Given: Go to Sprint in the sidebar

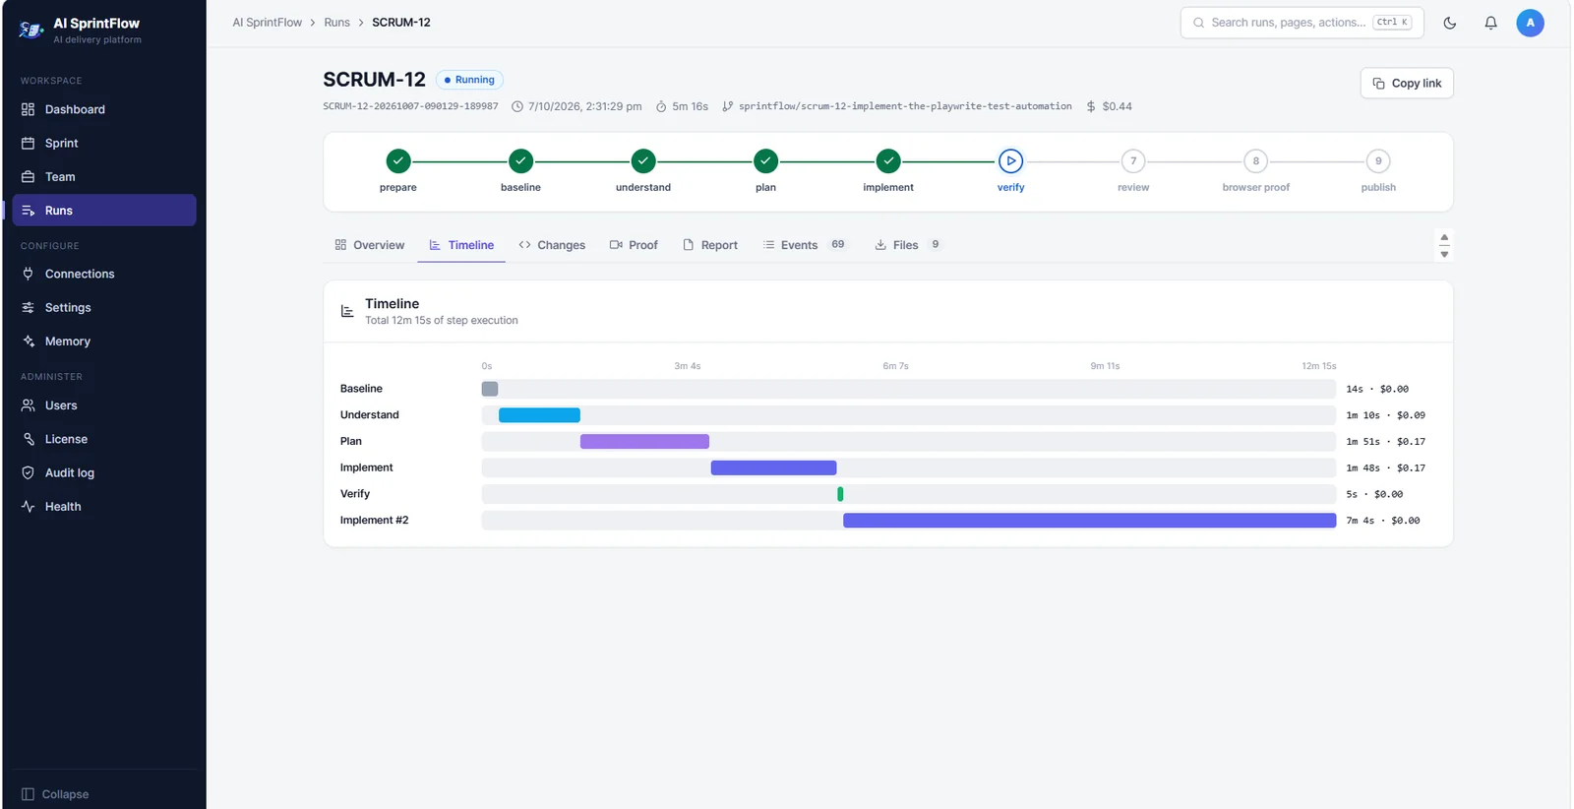Looking at the screenshot, I should (103, 143).
